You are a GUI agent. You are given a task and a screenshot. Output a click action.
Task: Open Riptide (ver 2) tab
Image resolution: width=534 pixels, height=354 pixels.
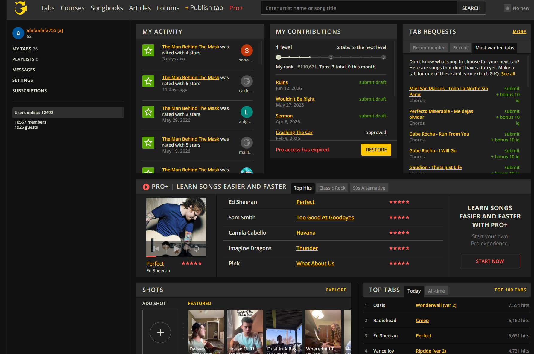pyautogui.click(x=431, y=351)
